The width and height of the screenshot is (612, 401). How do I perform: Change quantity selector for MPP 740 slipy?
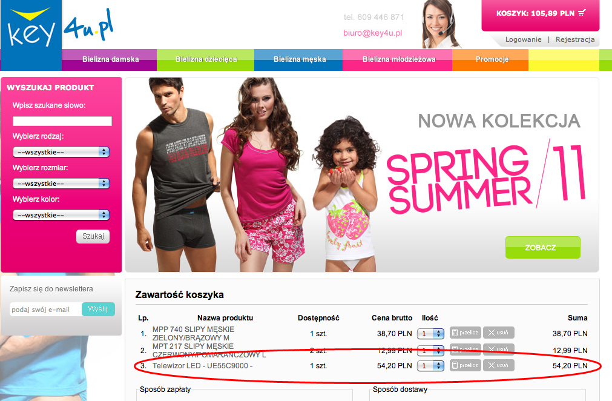[430, 333]
